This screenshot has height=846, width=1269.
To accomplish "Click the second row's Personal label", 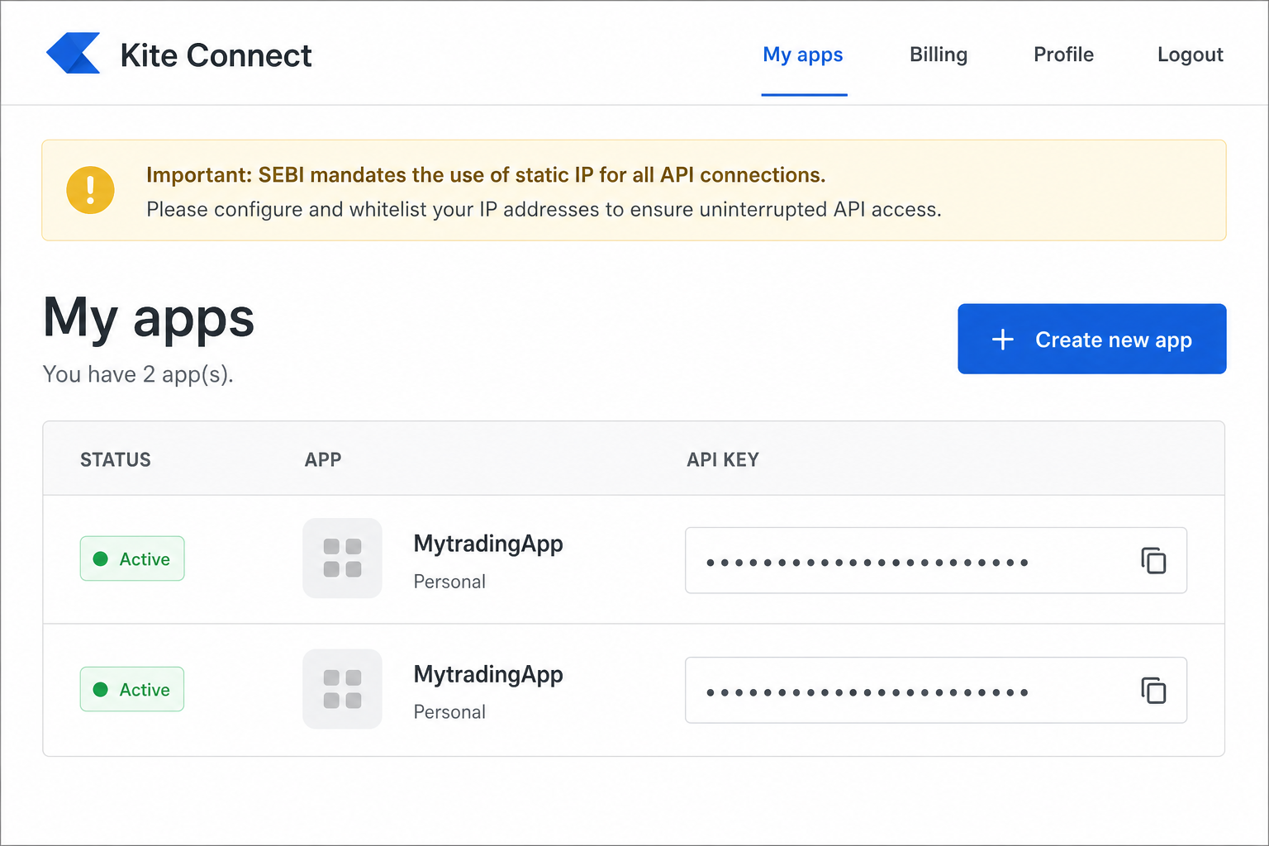I will pyautogui.click(x=449, y=712).
